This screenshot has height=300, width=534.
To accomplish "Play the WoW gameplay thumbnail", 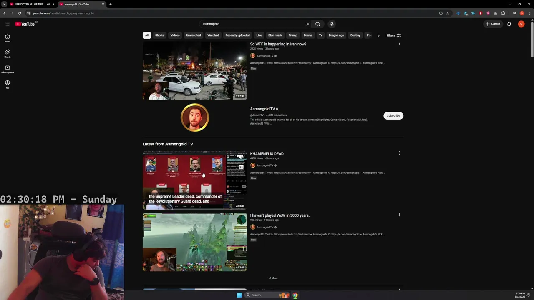I will pos(195,242).
